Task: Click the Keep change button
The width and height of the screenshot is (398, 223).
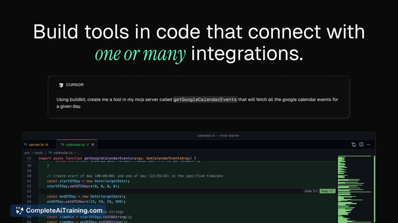Action: 328,191
